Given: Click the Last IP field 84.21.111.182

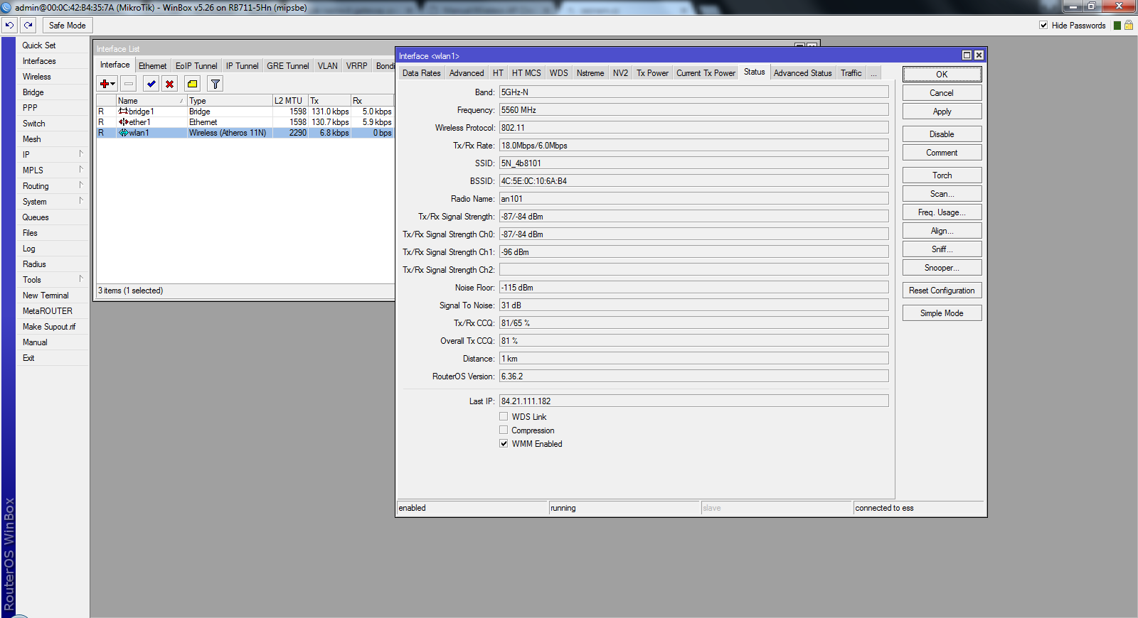Looking at the screenshot, I should (x=693, y=401).
